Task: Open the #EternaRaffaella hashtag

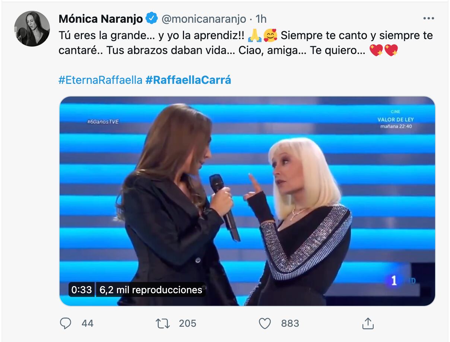Action: click(x=100, y=80)
